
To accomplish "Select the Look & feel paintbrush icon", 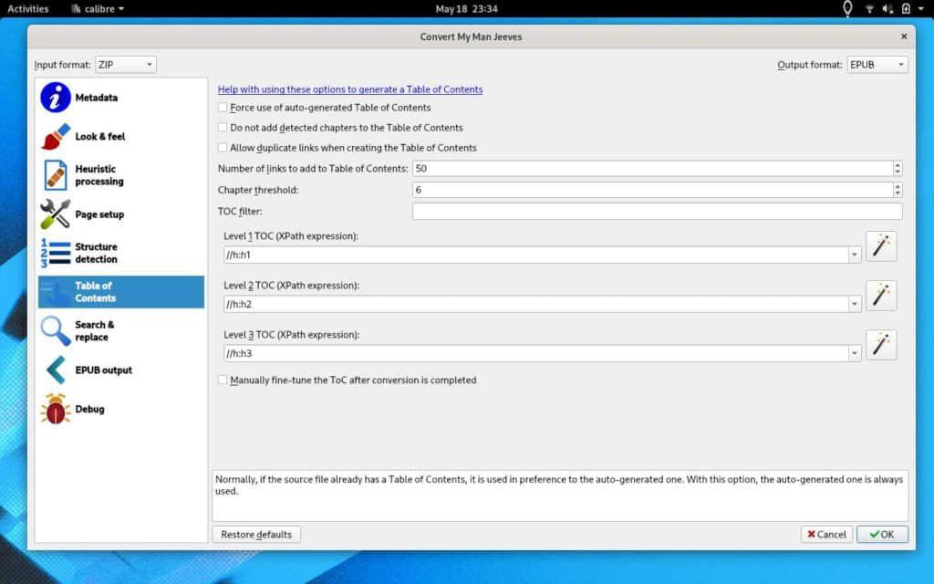I will (56, 137).
